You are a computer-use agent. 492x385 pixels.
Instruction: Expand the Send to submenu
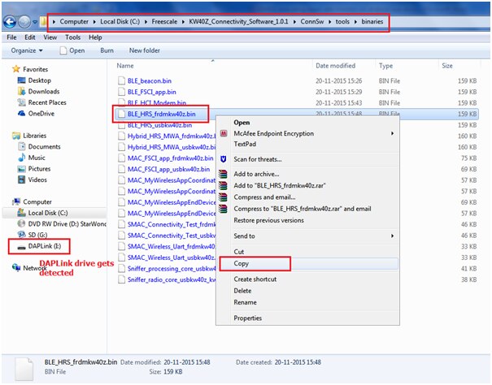click(x=244, y=236)
